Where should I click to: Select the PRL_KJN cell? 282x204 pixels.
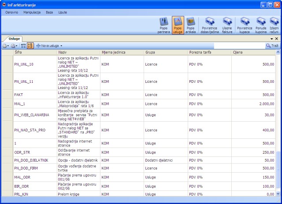(35, 194)
